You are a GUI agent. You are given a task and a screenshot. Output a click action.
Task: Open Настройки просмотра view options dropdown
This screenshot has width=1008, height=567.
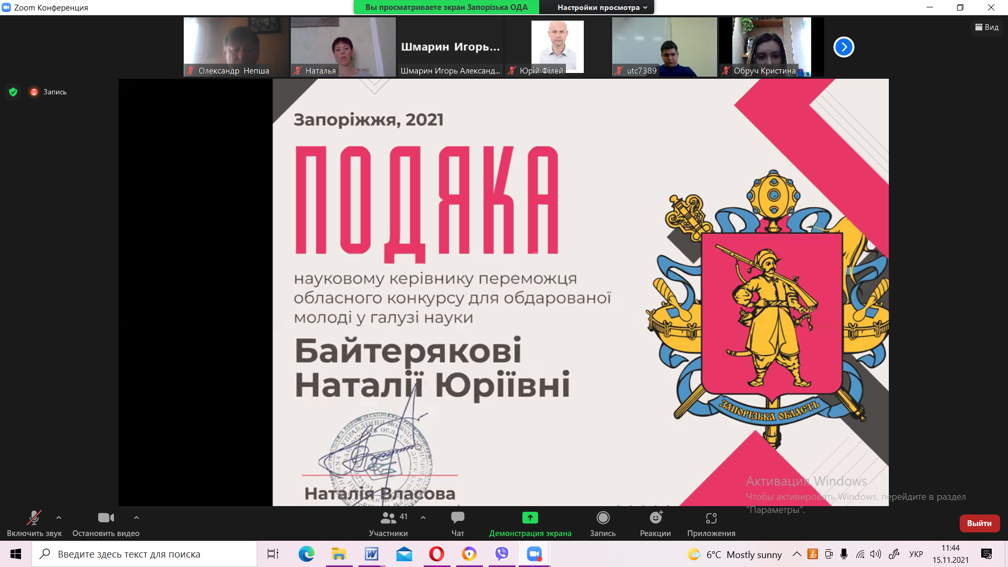coord(602,7)
